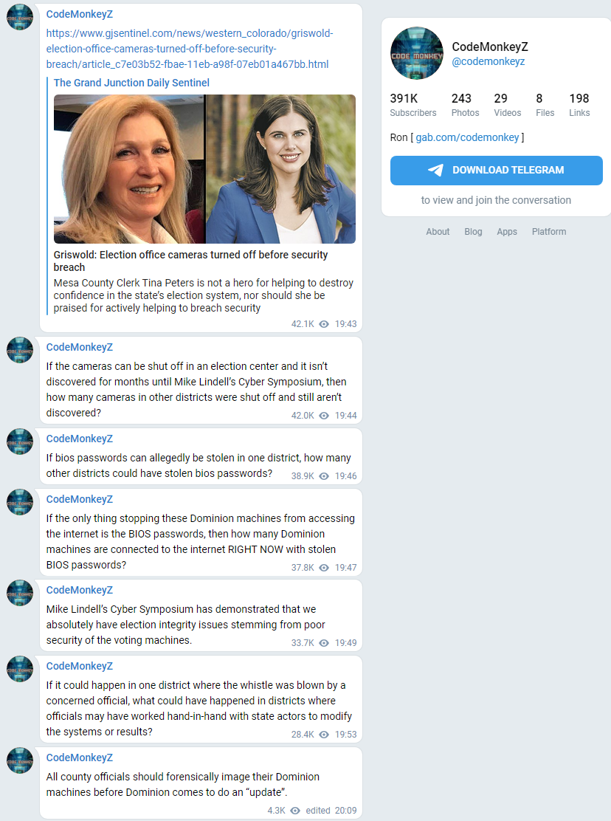
Task: Click the views eye icon on 19:43 post
Action: pyautogui.click(x=325, y=324)
